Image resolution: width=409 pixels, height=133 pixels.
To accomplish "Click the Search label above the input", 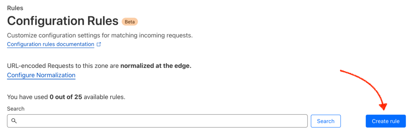I will click(16, 109).
